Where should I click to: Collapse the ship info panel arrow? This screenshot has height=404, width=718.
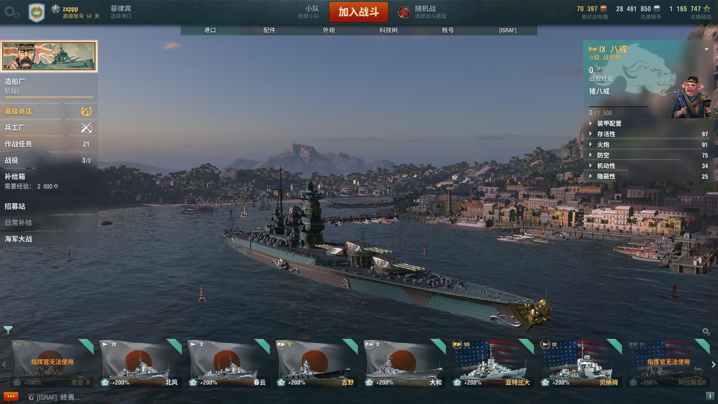(x=706, y=49)
